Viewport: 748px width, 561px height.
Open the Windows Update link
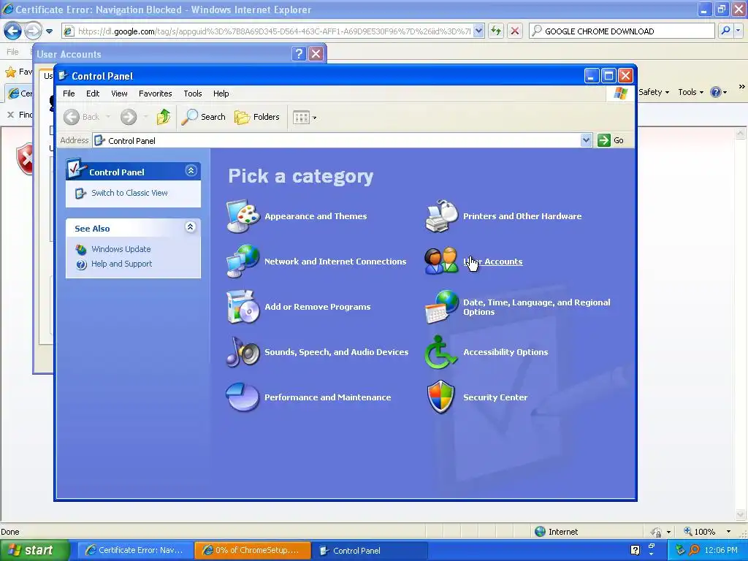click(x=121, y=249)
